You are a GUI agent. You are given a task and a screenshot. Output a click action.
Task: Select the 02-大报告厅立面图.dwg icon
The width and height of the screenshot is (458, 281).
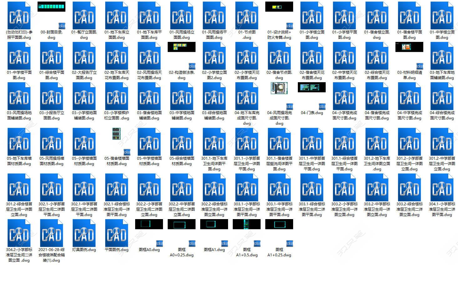[x=84, y=56]
